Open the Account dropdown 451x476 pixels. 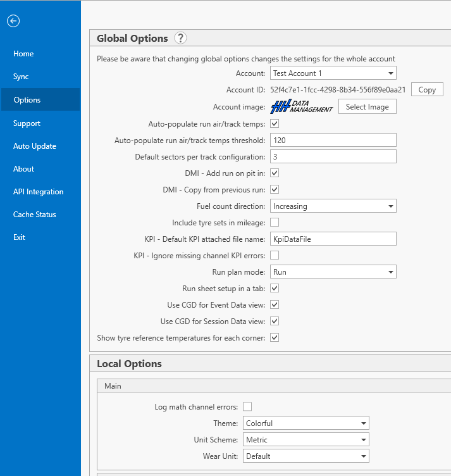click(333, 73)
